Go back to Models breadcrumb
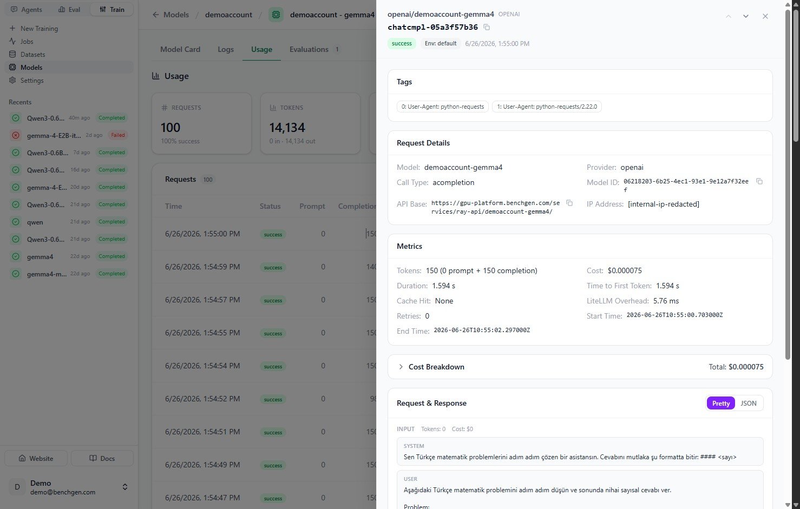The width and height of the screenshot is (800, 509). click(x=171, y=15)
